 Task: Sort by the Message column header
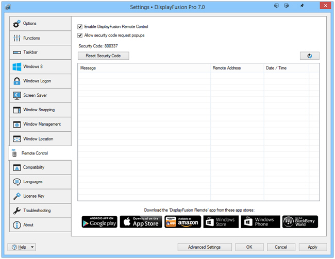(x=144, y=68)
